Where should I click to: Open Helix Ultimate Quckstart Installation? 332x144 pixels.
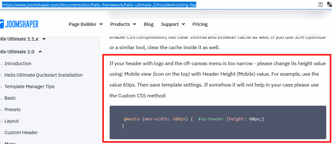pyautogui.click(x=43, y=75)
